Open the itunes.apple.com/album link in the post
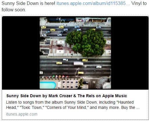Screen dimensions: 152x124 93,3
